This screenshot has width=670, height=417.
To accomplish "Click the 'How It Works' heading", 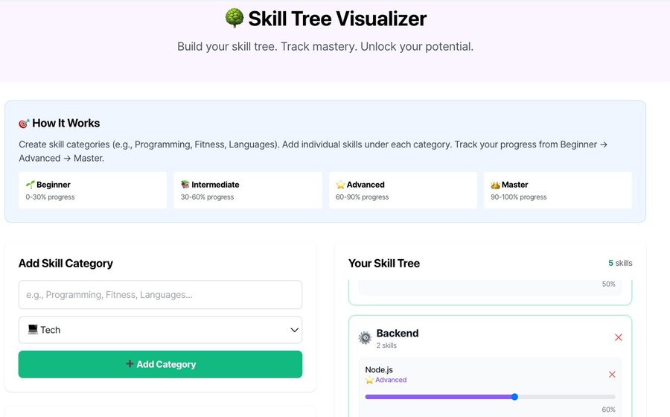I will tap(66, 124).
